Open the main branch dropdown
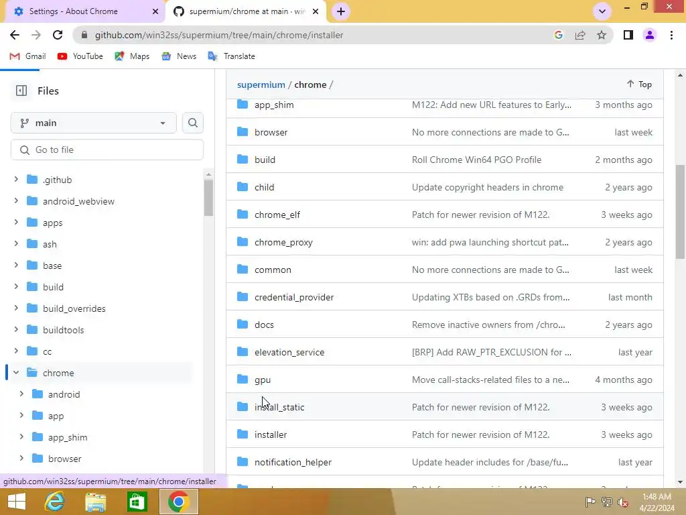This screenshot has height=515, width=686. [x=94, y=123]
